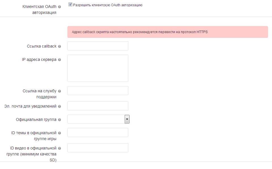
Task: Click the Ссылка callback input field
Action: click(98, 46)
